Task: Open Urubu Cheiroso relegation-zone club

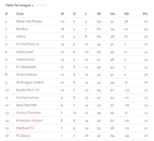Action: pos(28,113)
